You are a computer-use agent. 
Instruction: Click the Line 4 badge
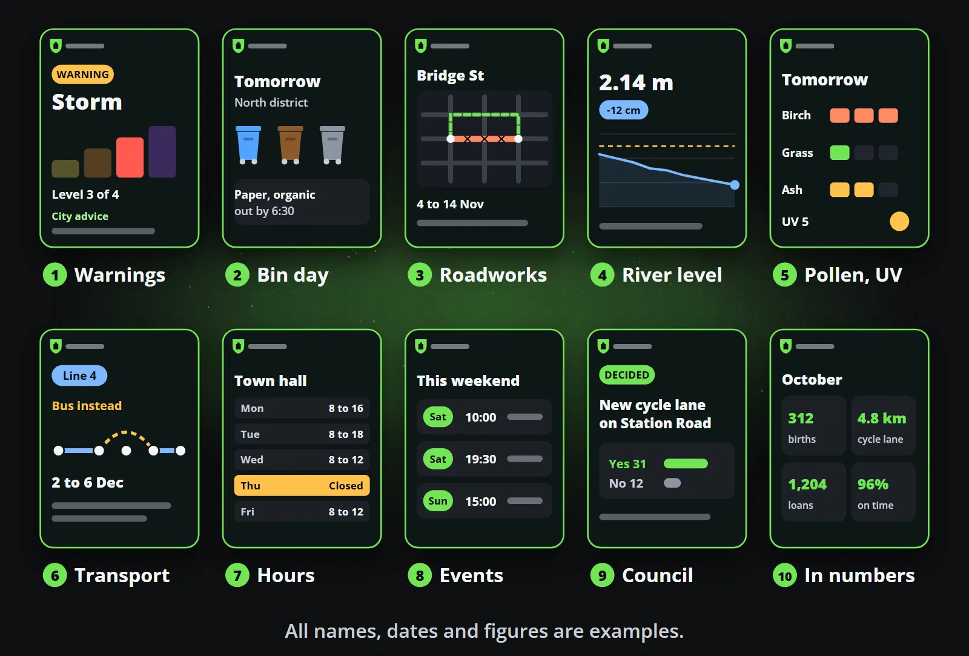[79, 376]
